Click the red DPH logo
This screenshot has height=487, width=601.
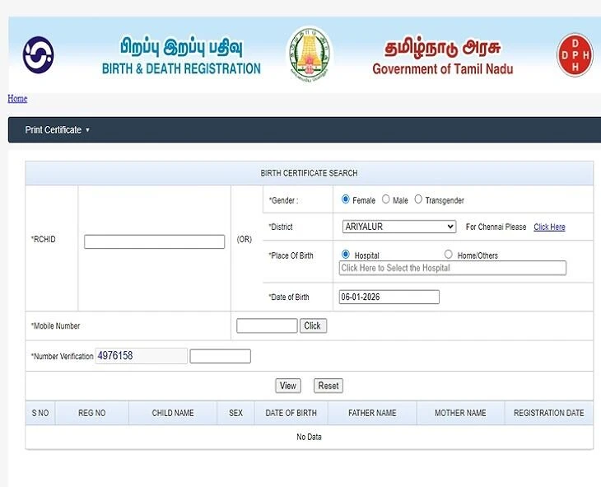coord(575,55)
